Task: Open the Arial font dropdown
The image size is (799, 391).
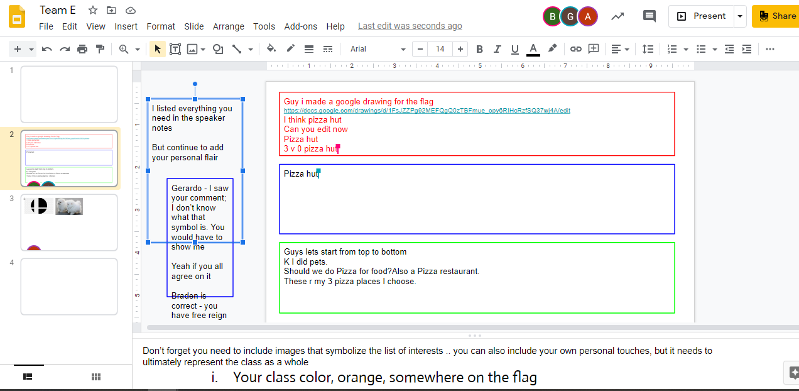Action: tap(378, 49)
